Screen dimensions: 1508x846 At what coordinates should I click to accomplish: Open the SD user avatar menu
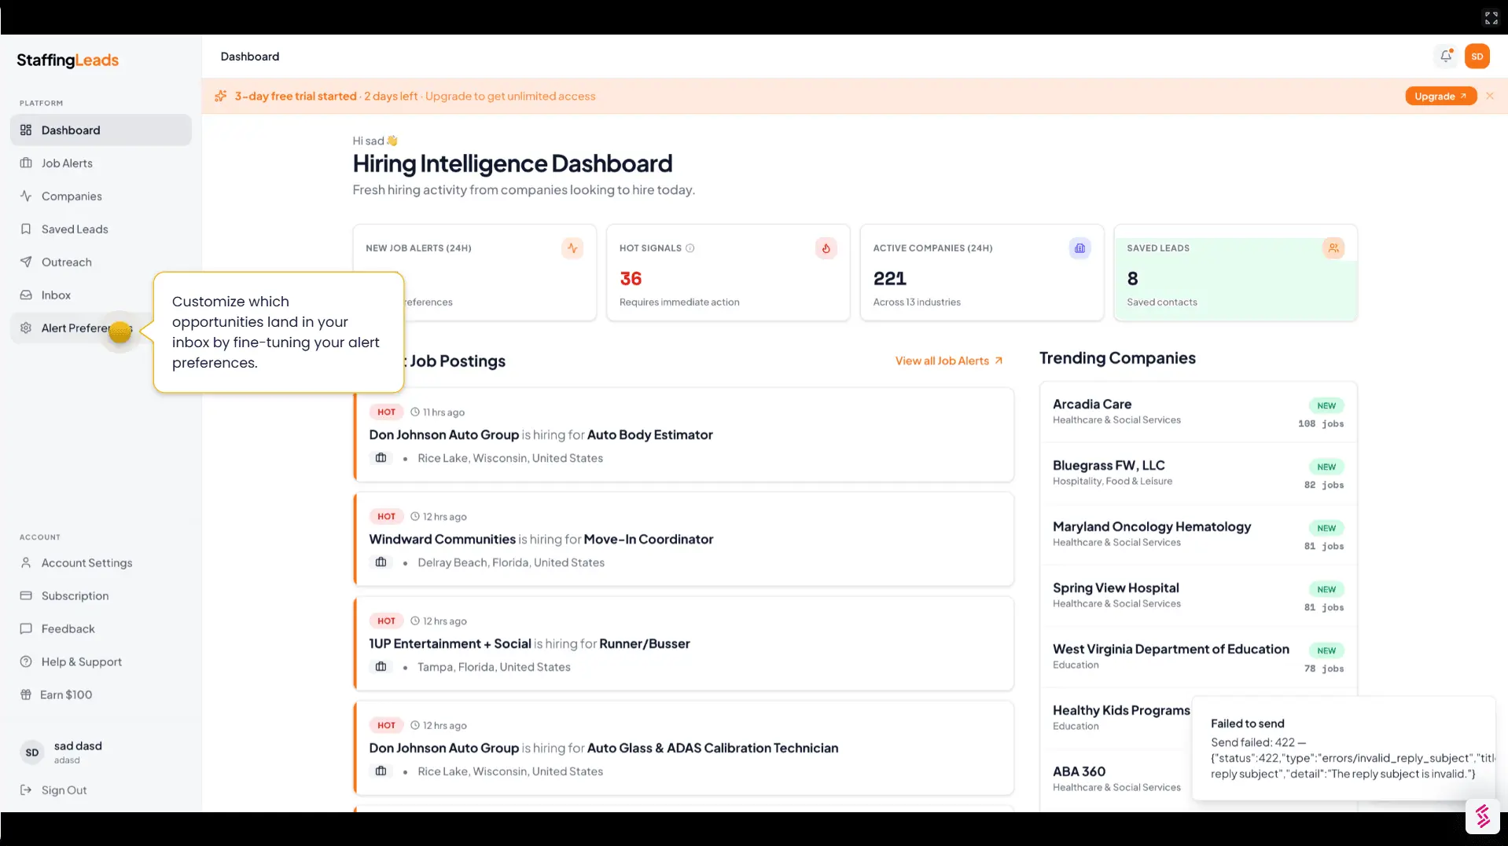click(1477, 57)
